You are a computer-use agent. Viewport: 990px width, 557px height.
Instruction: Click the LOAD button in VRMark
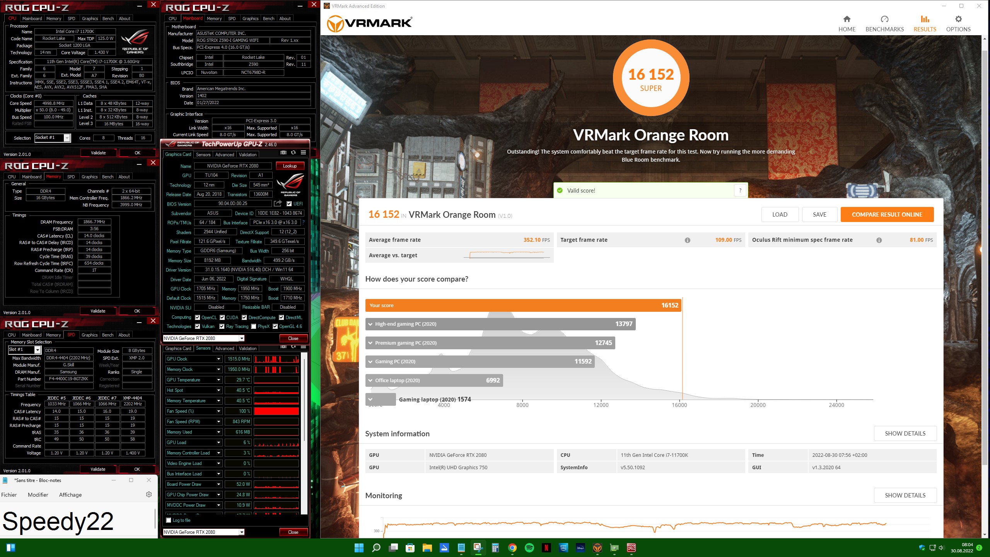pyautogui.click(x=780, y=215)
